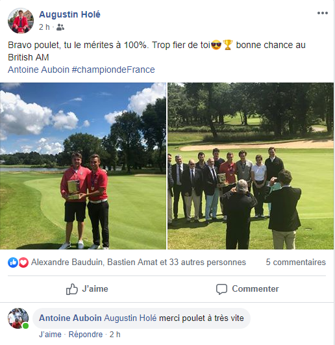This screenshot has width=335, height=345.
Task: Open the left photo of two golfers with the trophy
Action: (83, 166)
